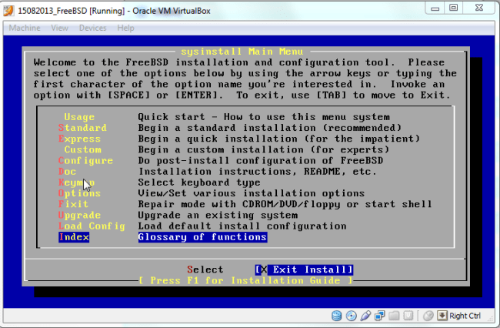Open the Devices menu
This screenshot has width=500, height=328.
click(92, 28)
